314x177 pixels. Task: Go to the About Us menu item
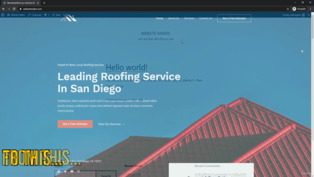point(173,18)
